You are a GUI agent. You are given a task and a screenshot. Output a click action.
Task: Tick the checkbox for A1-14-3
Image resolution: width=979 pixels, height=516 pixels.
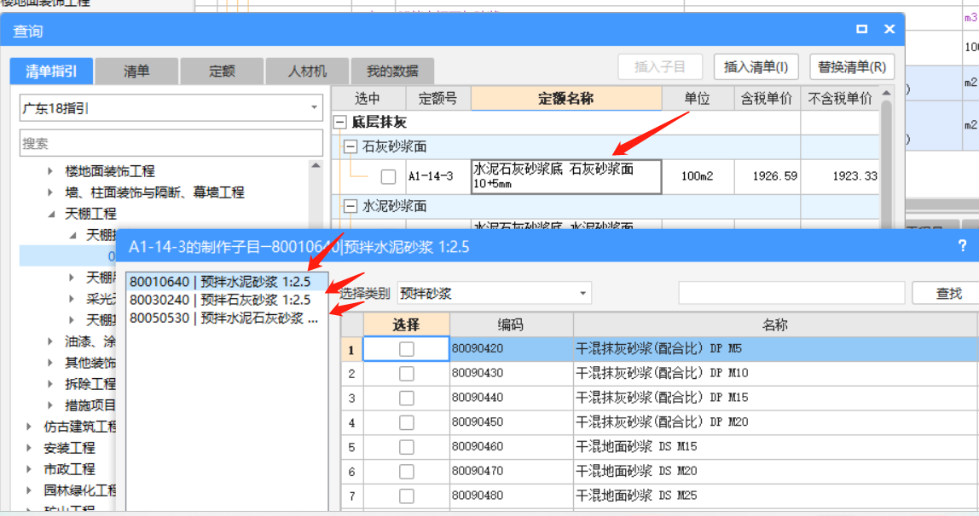(388, 176)
